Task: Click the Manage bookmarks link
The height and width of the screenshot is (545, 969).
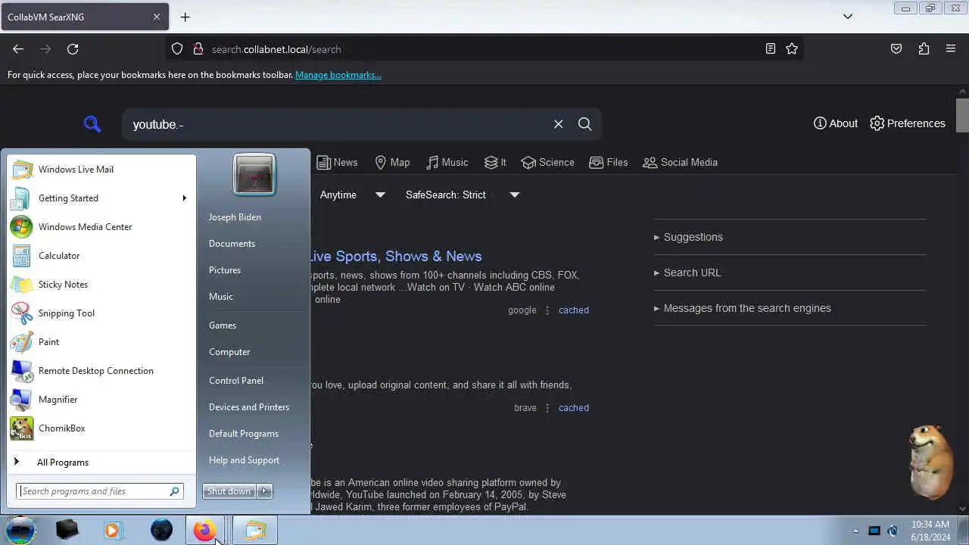Action: point(338,75)
